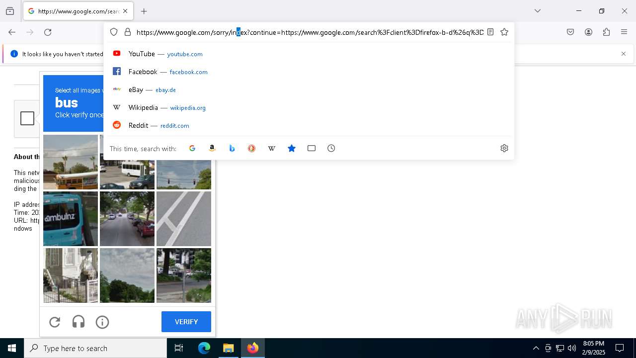Click the VERIFY button
636x358 pixels.
coord(186,322)
